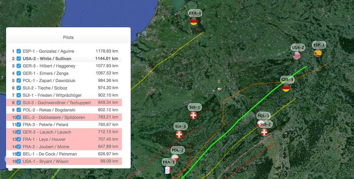Click the SUI-1 Swiss flag marker
This screenshot has width=354, height=179.
193,116
